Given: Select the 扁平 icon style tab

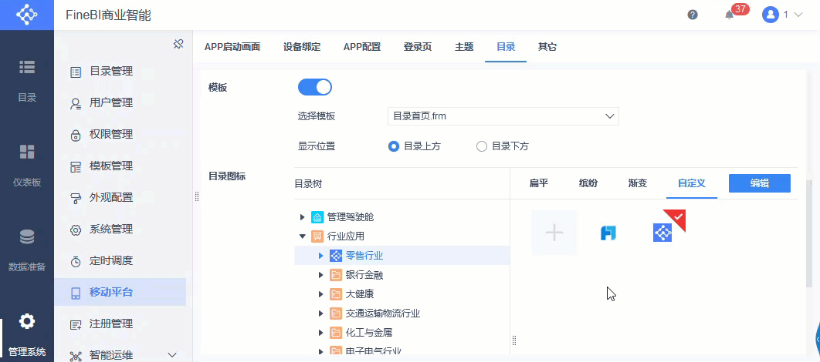Looking at the screenshot, I should point(538,183).
